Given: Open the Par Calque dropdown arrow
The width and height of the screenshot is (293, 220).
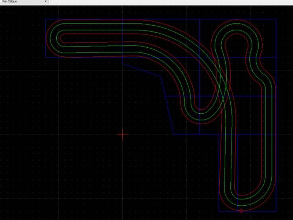Looking at the screenshot, I should 45,2.
